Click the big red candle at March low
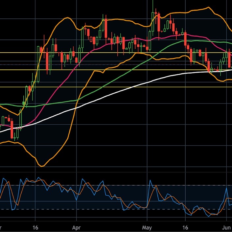Screen dimensions: 232x232 pos(12,130)
